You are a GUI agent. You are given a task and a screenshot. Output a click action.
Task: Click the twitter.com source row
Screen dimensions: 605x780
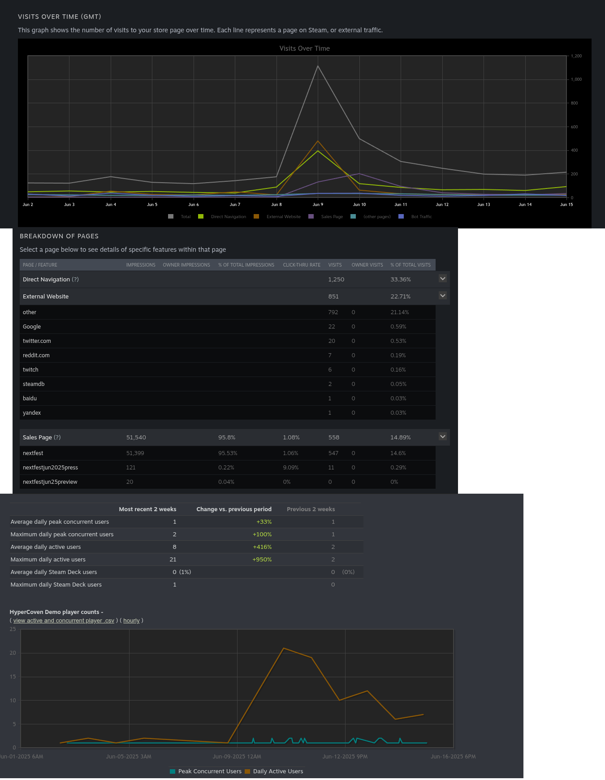pos(228,341)
